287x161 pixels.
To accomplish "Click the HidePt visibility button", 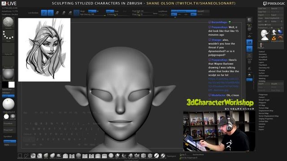I will pyautogui.click(x=264, y=84).
